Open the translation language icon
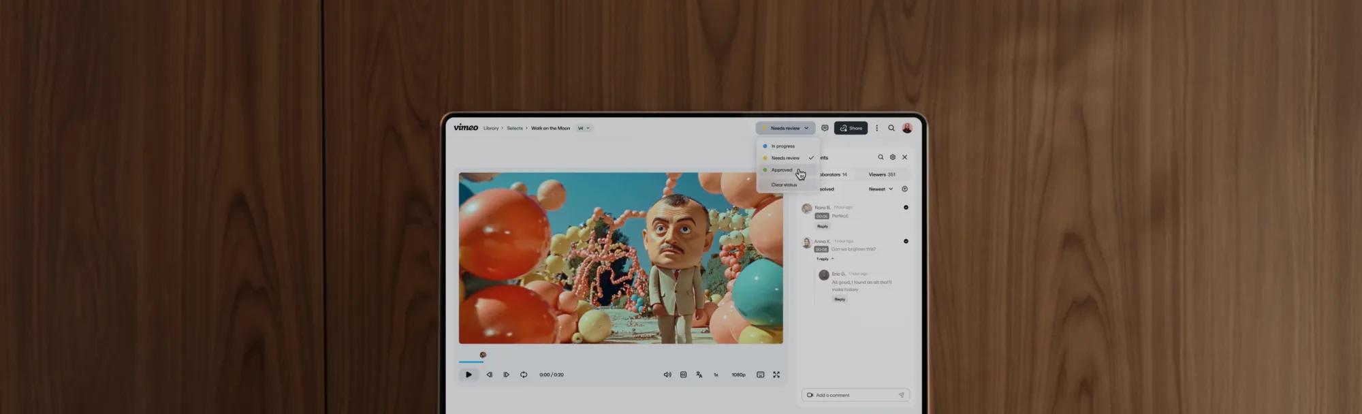 click(x=699, y=375)
